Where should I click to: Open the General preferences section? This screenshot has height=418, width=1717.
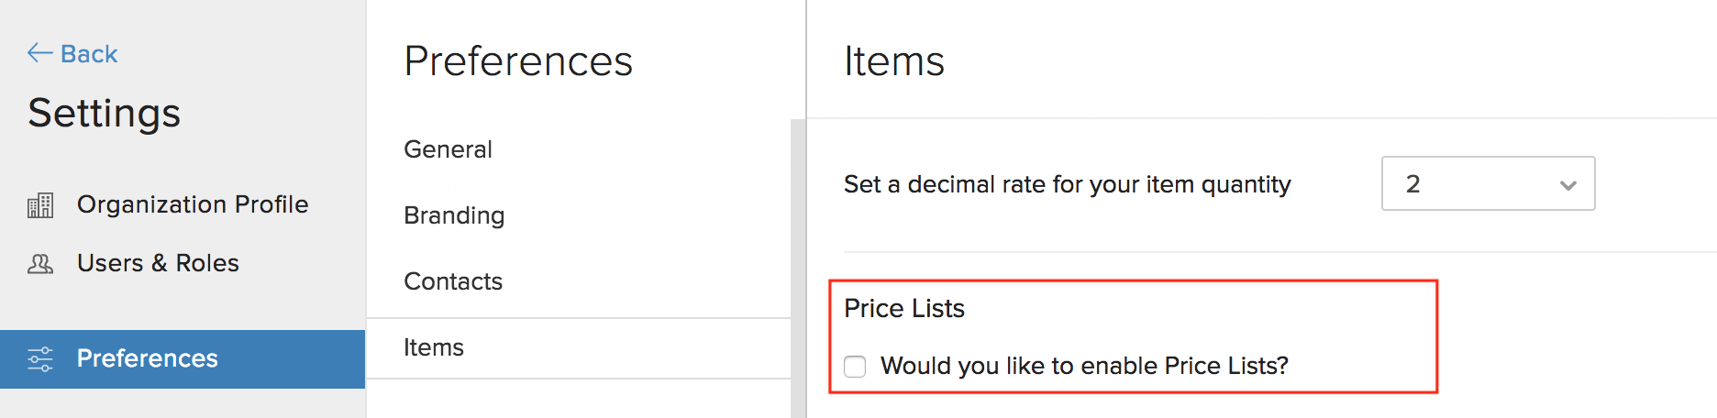coord(448,149)
